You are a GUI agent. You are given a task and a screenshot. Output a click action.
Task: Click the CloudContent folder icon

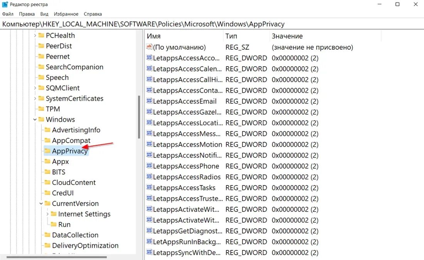point(47,182)
